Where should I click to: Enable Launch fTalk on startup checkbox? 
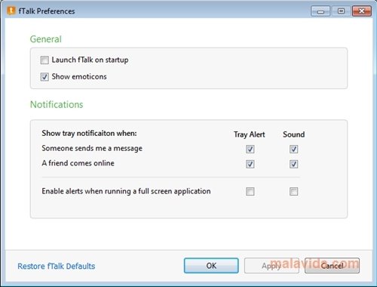44,60
